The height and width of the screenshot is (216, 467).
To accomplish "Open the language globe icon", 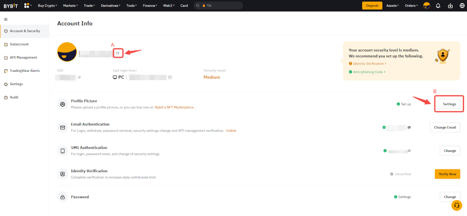I will [462, 6].
